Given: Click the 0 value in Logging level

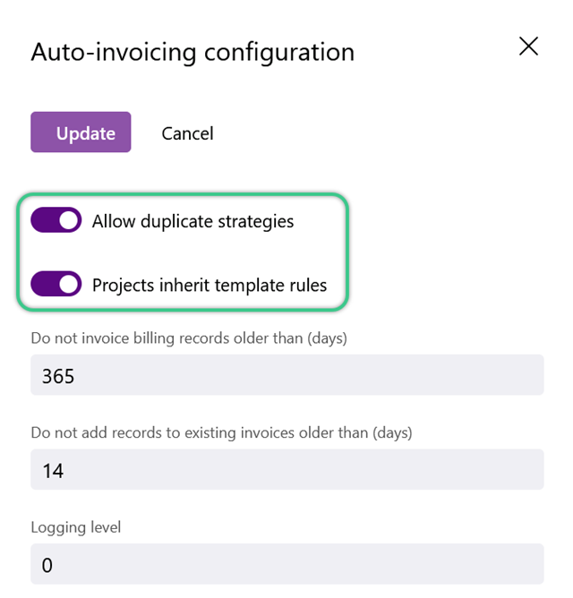Looking at the screenshot, I should coord(47,565).
